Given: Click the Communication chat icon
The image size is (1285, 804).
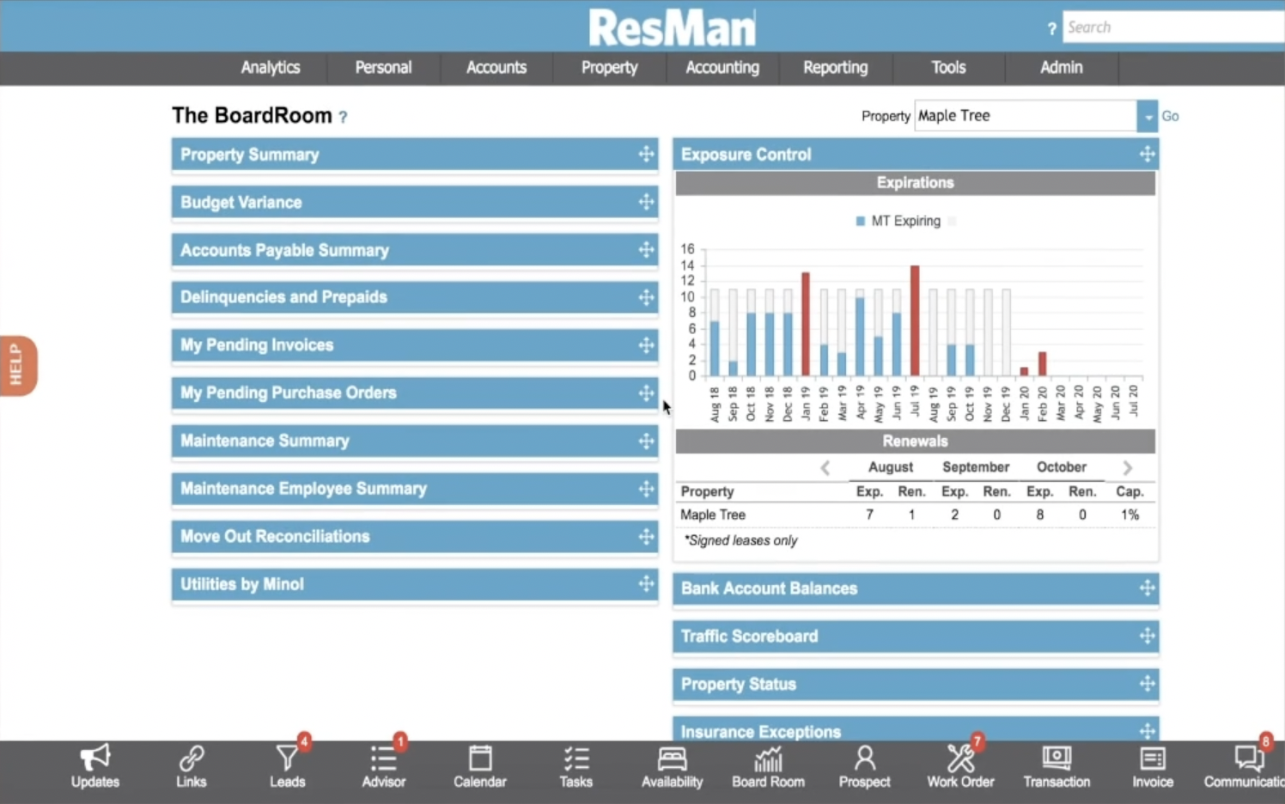Looking at the screenshot, I should 1250,759.
